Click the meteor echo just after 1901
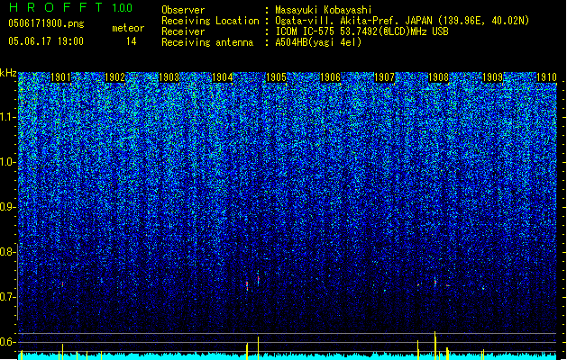The width and height of the screenshot is (567, 360). 62,284
